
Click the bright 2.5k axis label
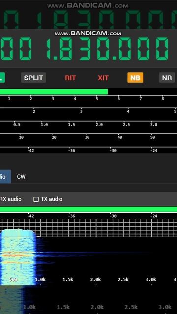[123, 279]
